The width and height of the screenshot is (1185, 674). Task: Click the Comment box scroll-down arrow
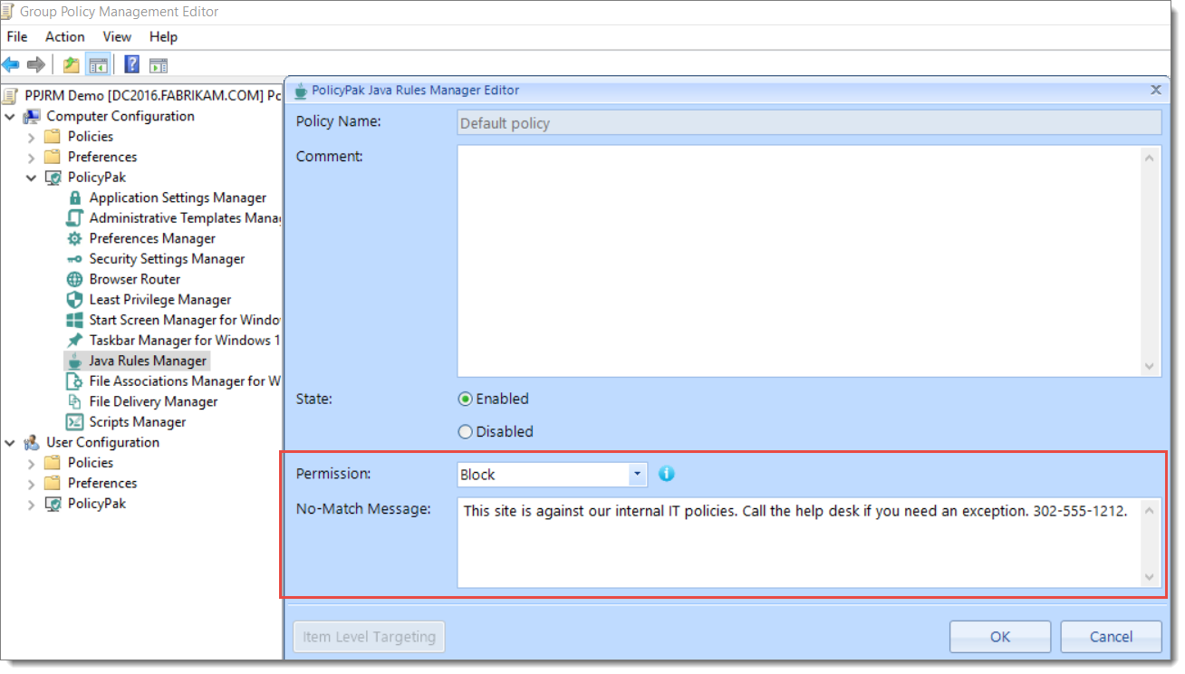tap(1151, 366)
